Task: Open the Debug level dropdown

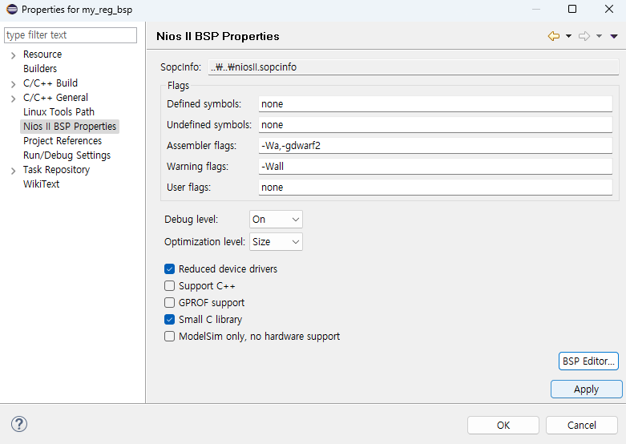Action: (x=276, y=220)
